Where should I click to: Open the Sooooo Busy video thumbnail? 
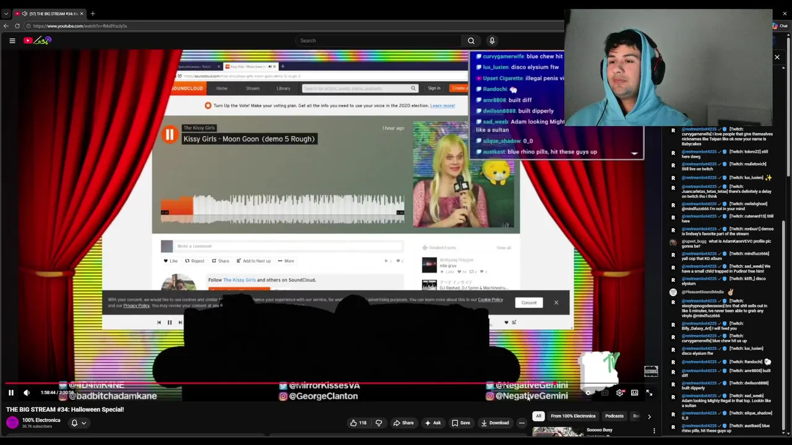tap(557, 433)
